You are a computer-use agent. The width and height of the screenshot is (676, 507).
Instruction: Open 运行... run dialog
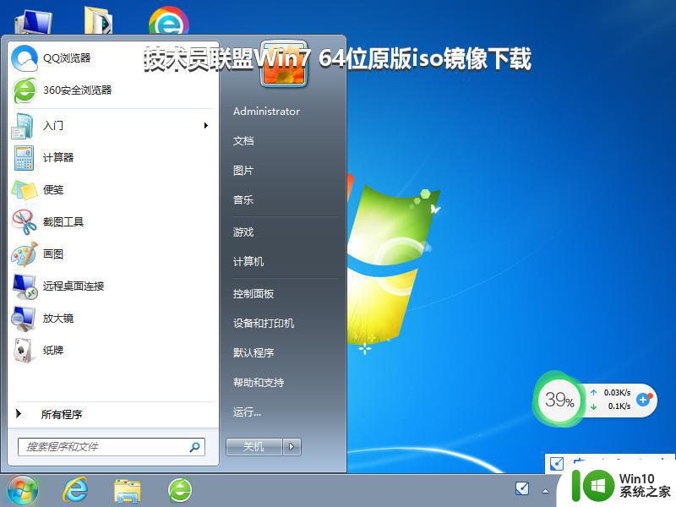(x=247, y=412)
